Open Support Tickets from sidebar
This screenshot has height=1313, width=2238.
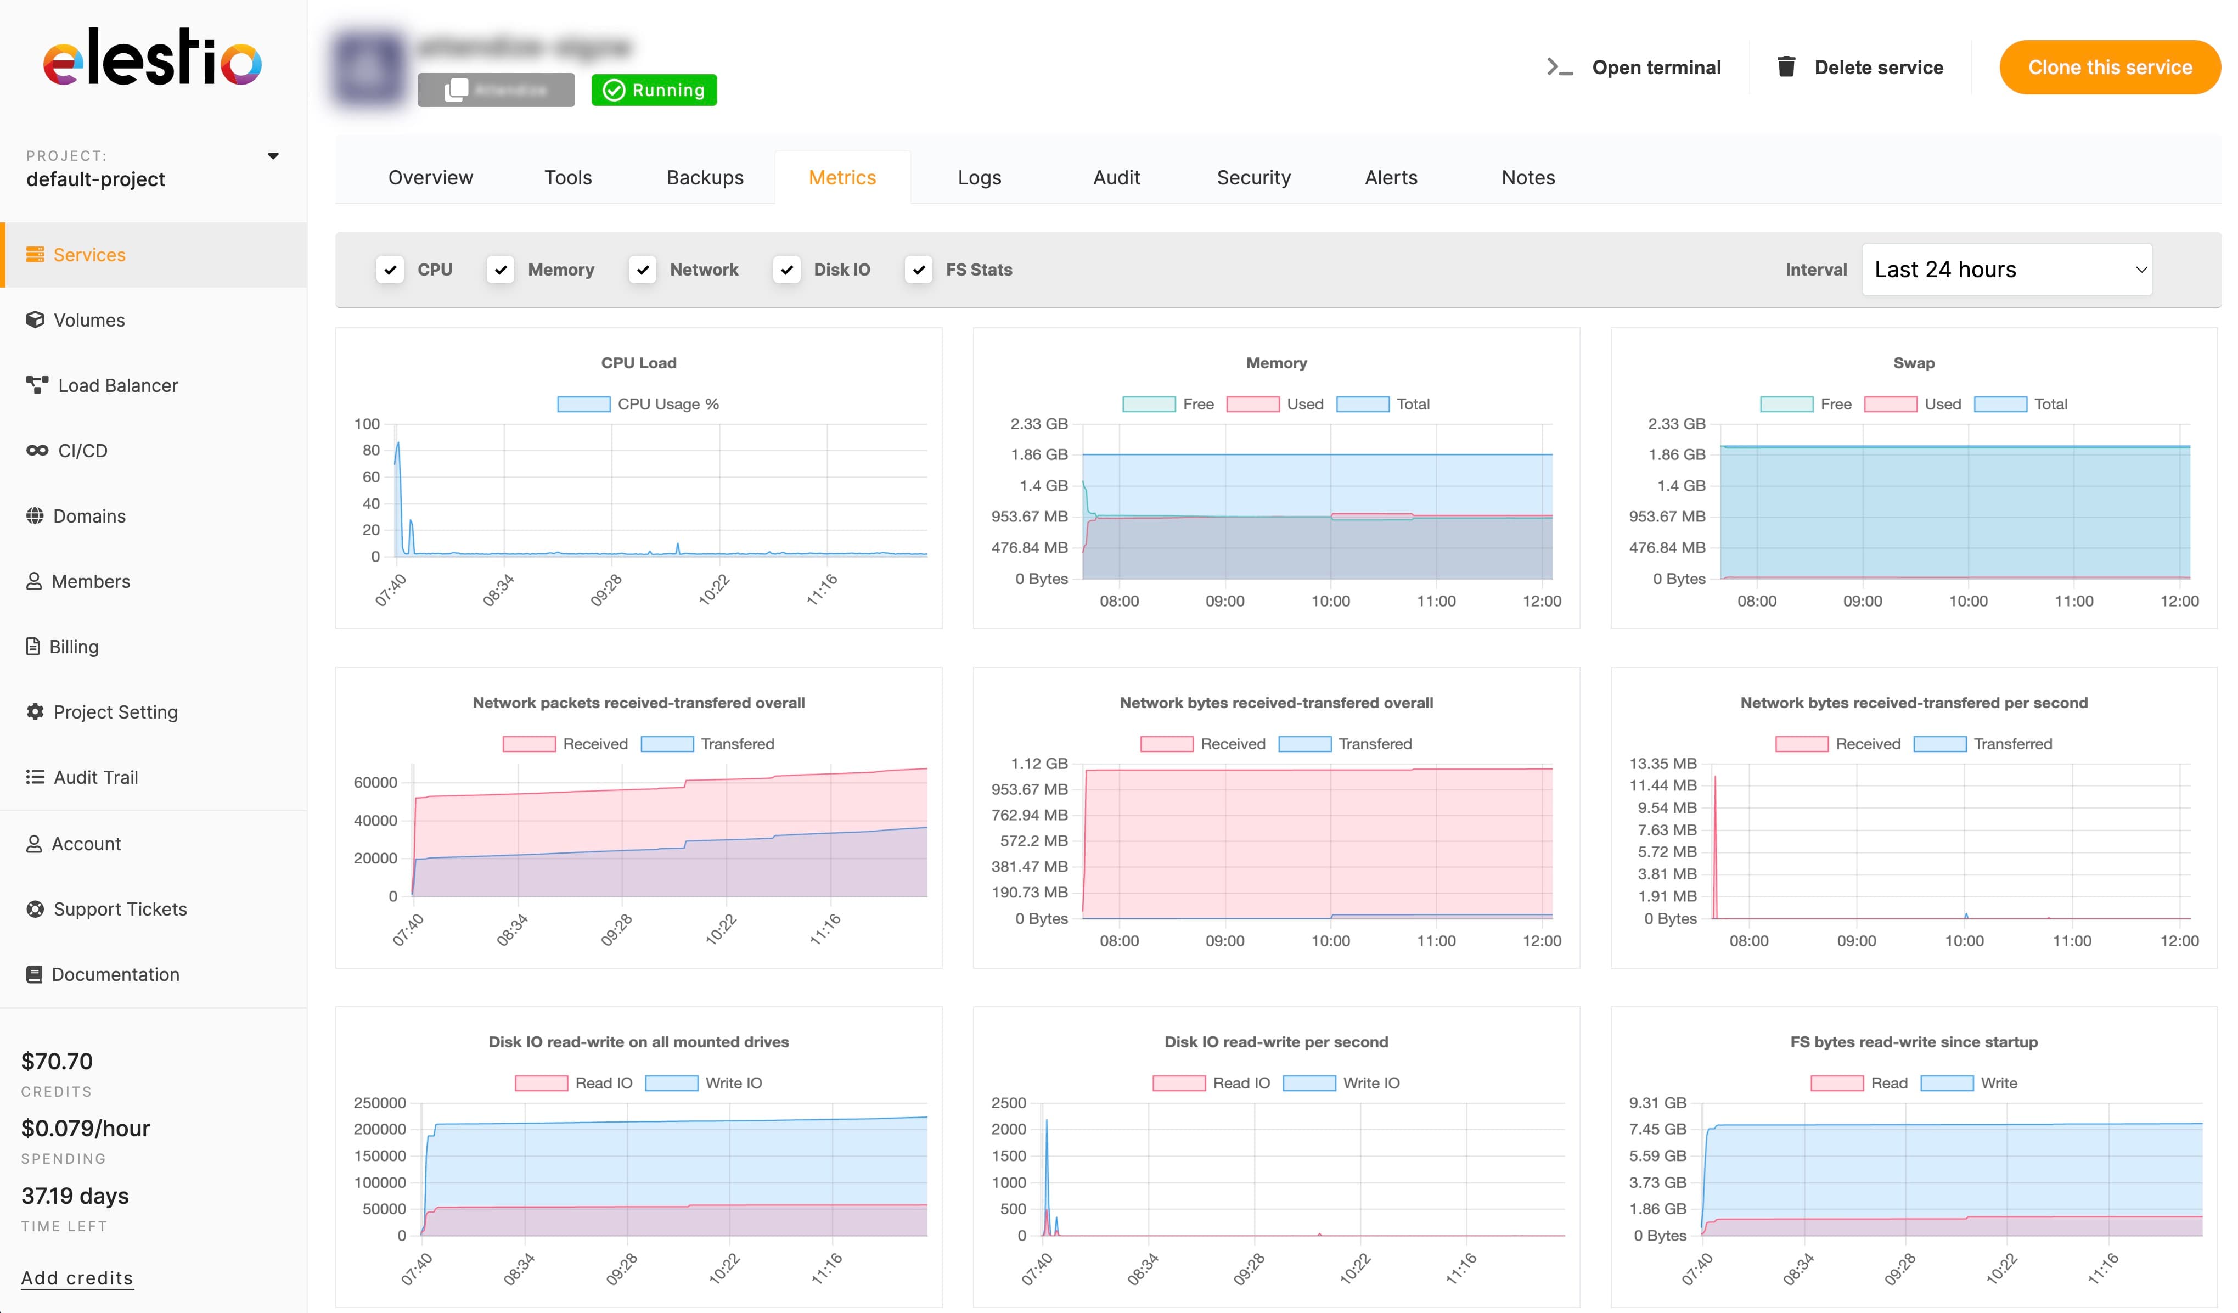(x=120, y=909)
